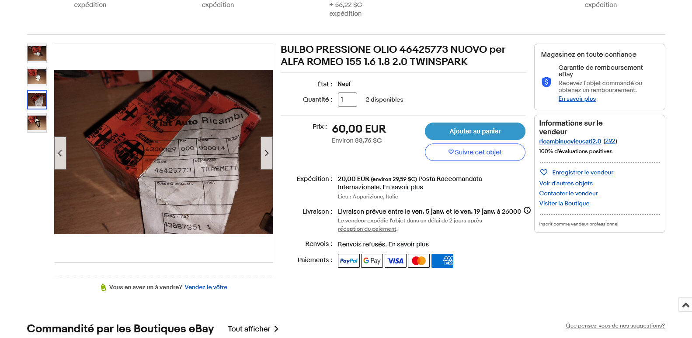Viewport: 692px width, 338px height.
Task: Expand Tout afficher chevron
Action: point(276,329)
